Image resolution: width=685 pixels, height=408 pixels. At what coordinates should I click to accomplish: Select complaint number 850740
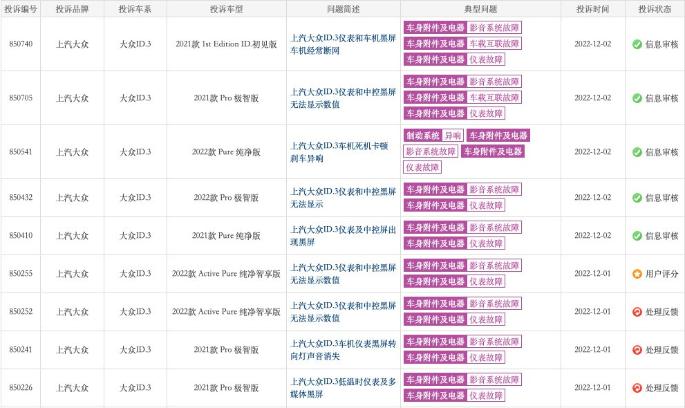pyautogui.click(x=21, y=44)
